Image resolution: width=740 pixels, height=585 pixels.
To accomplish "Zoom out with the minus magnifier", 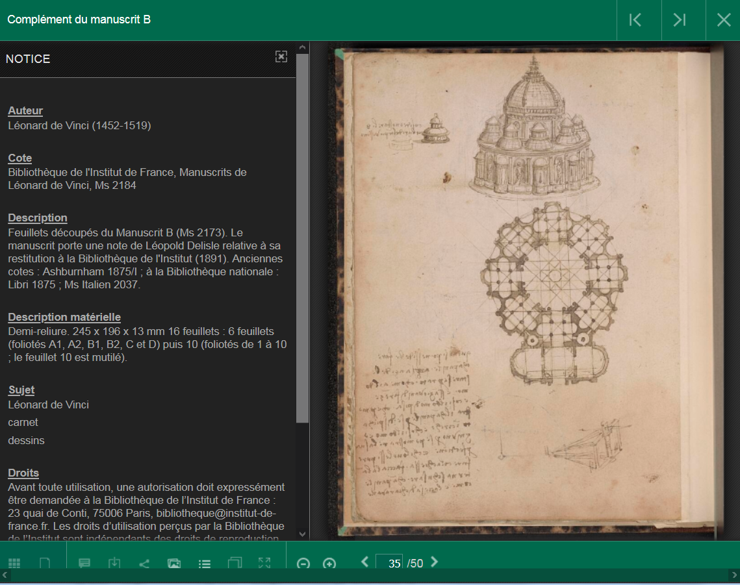I will [303, 564].
